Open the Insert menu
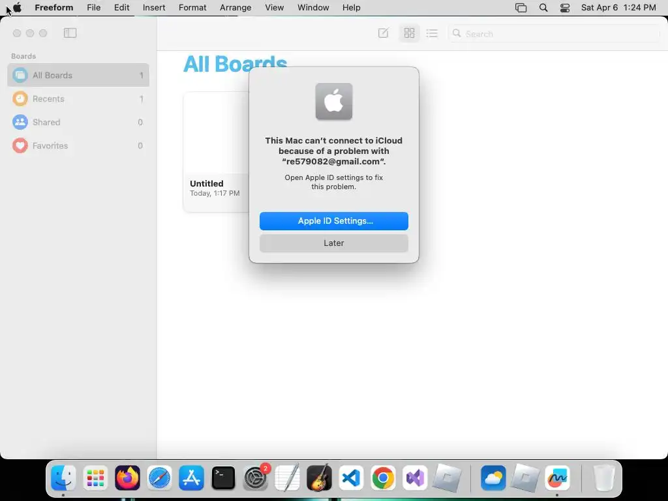The height and width of the screenshot is (501, 668). pyautogui.click(x=154, y=8)
